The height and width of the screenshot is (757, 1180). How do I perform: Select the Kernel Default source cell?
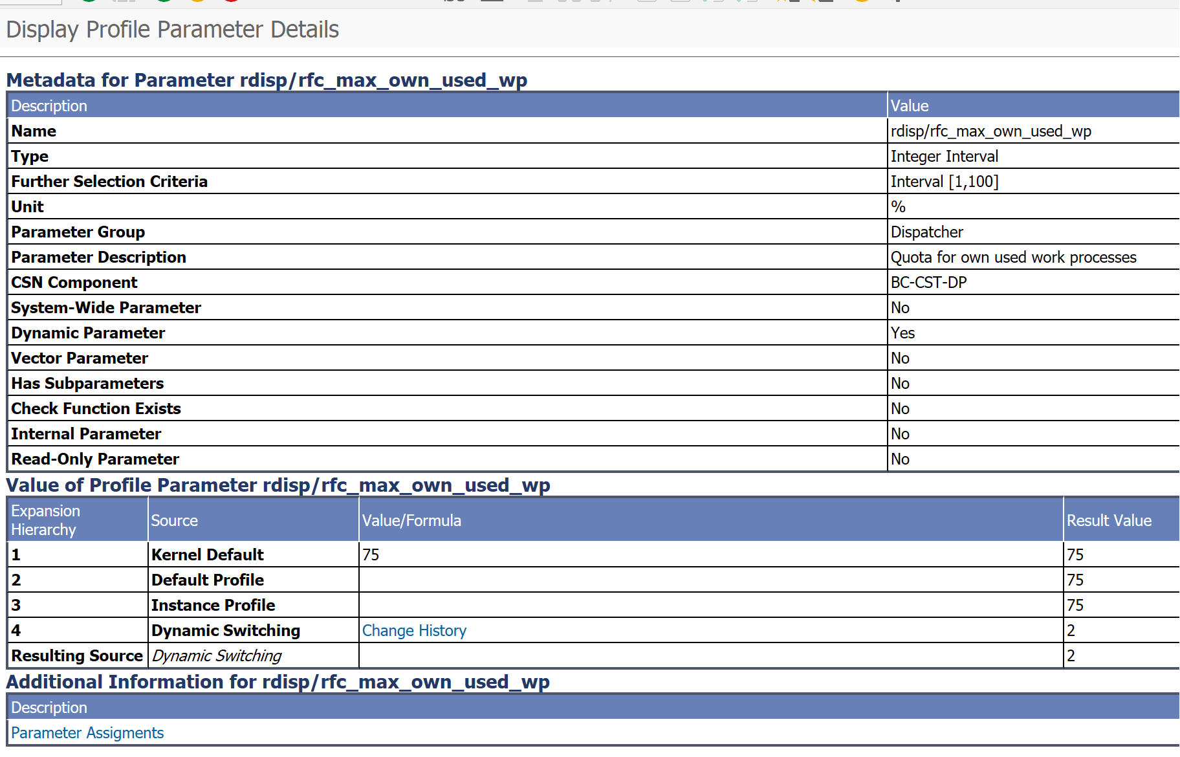pos(208,554)
